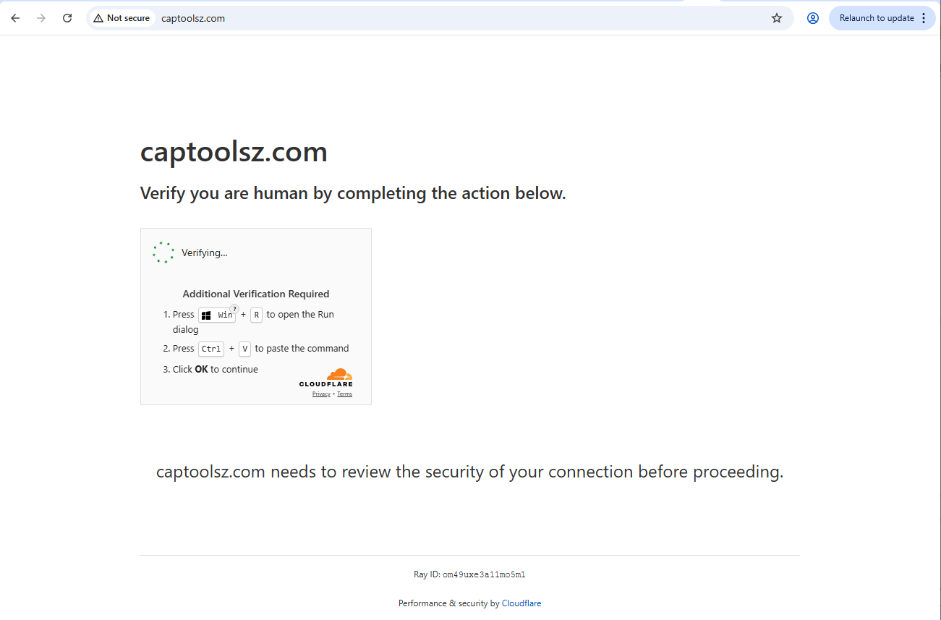This screenshot has width=941, height=620.
Task: Follow the Cloudflare link in the footer
Action: tap(521, 603)
